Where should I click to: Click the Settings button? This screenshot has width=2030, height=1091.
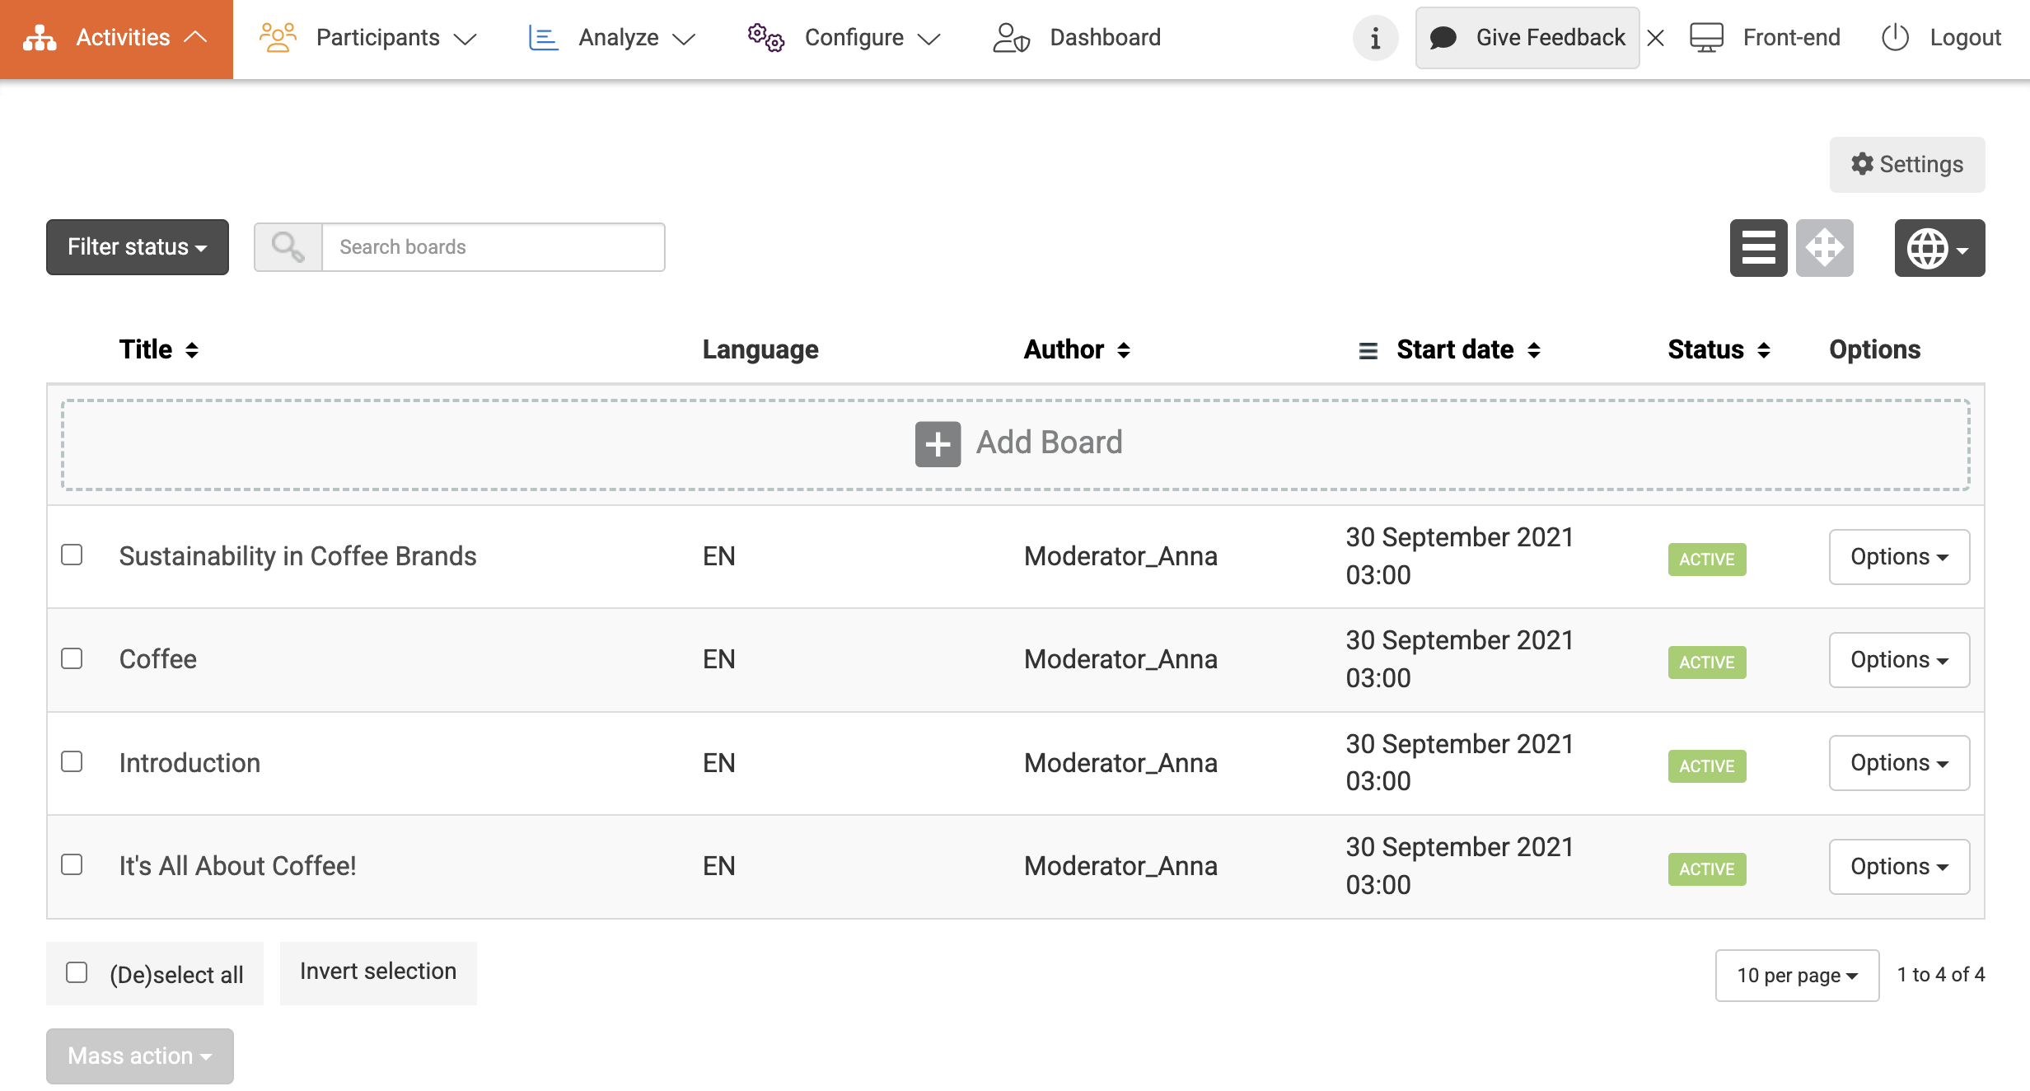1906,165
